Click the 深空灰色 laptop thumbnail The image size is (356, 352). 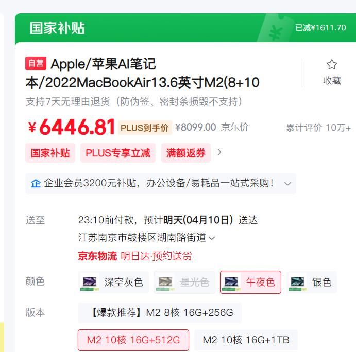90,283
